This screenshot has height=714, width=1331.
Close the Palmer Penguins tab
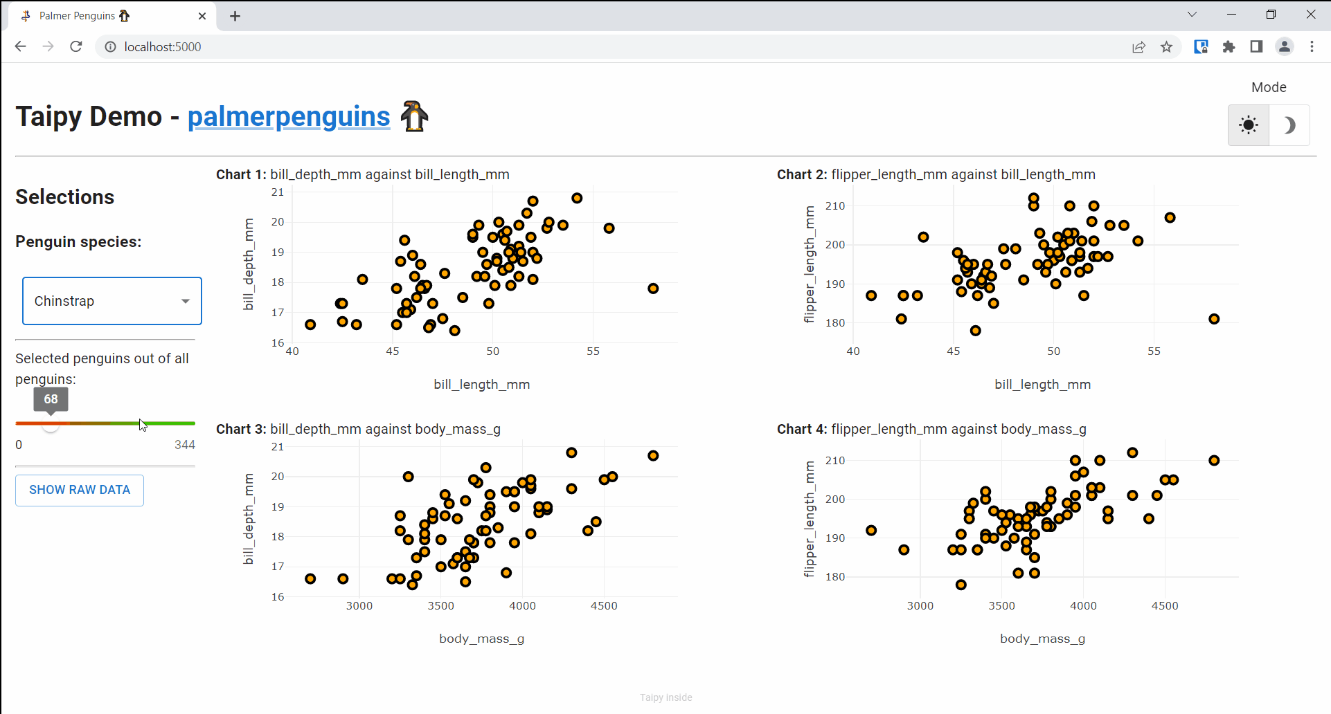tap(202, 16)
